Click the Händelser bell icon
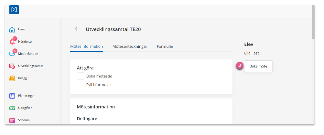Image resolution: width=324 pixels, height=135 pixels. click(x=12, y=41)
